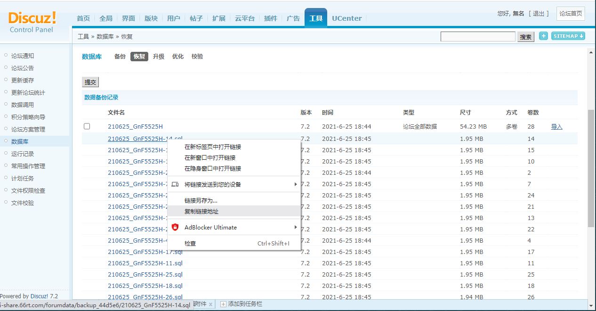Choose 将链接发送到您的设备 in the context menu
Image resolution: width=596 pixels, height=311 pixels.
234,184
